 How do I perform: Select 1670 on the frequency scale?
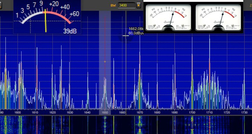pos(140,112)
